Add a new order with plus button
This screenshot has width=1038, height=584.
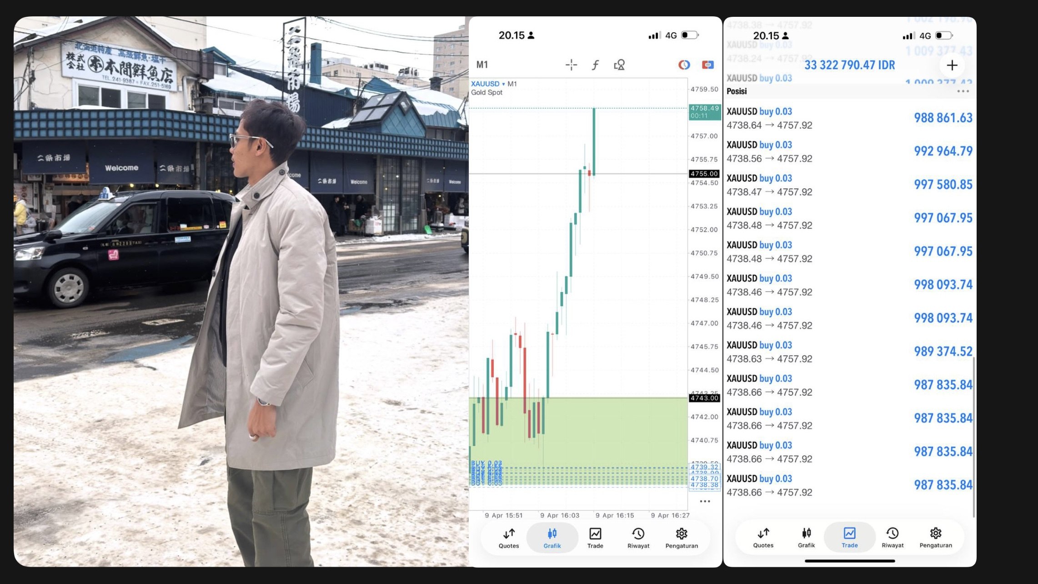(952, 65)
